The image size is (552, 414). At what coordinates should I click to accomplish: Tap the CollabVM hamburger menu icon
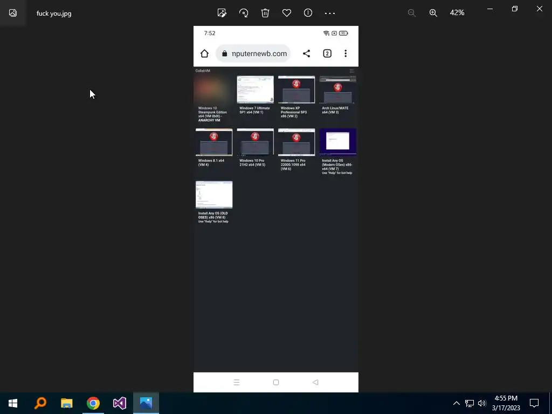[x=351, y=71]
